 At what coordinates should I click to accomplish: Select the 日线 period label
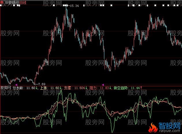click(23, 3)
